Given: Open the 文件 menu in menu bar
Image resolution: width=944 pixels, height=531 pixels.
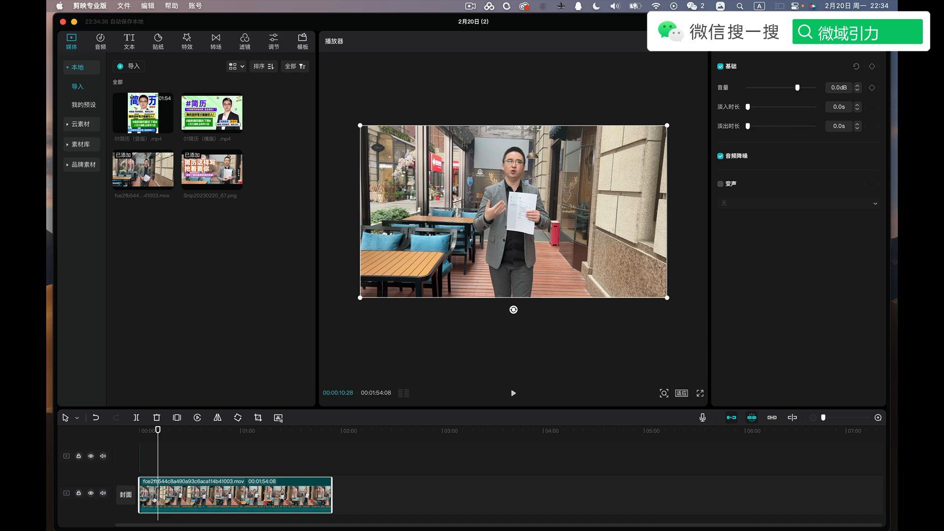Looking at the screenshot, I should point(124,6).
